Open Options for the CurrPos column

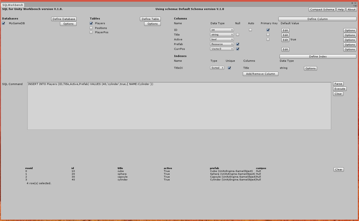tap(350, 49)
